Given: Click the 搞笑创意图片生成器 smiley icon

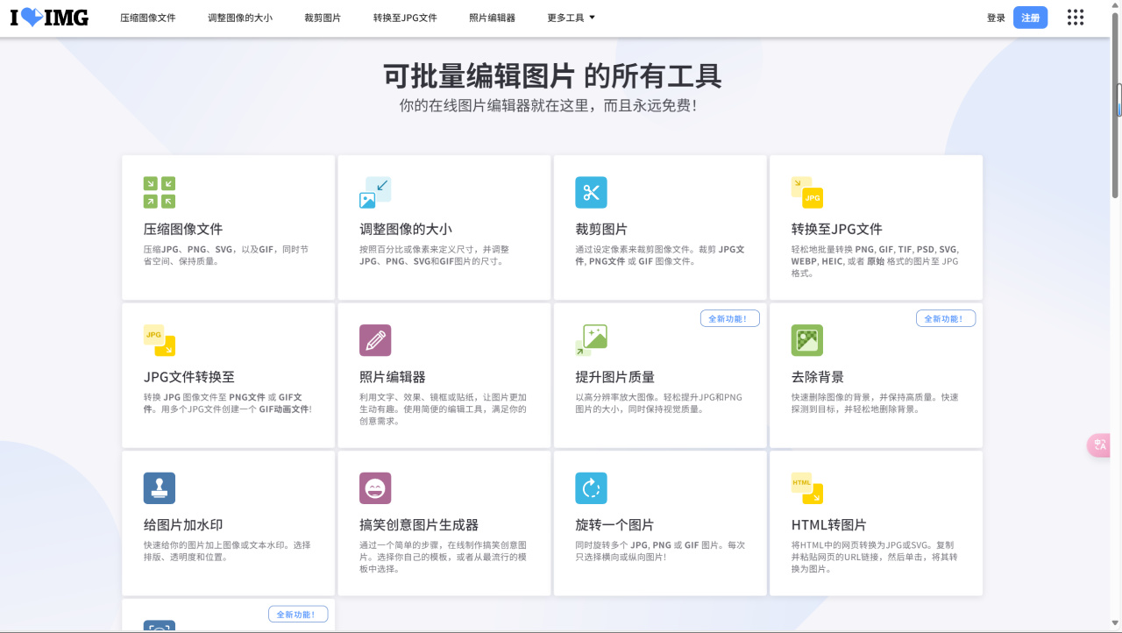Looking at the screenshot, I should coord(375,488).
